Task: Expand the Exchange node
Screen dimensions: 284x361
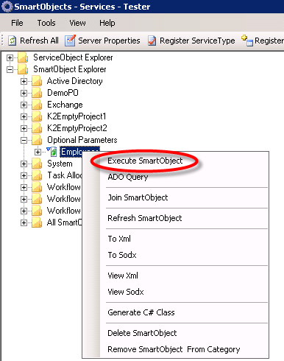Action: click(x=24, y=105)
